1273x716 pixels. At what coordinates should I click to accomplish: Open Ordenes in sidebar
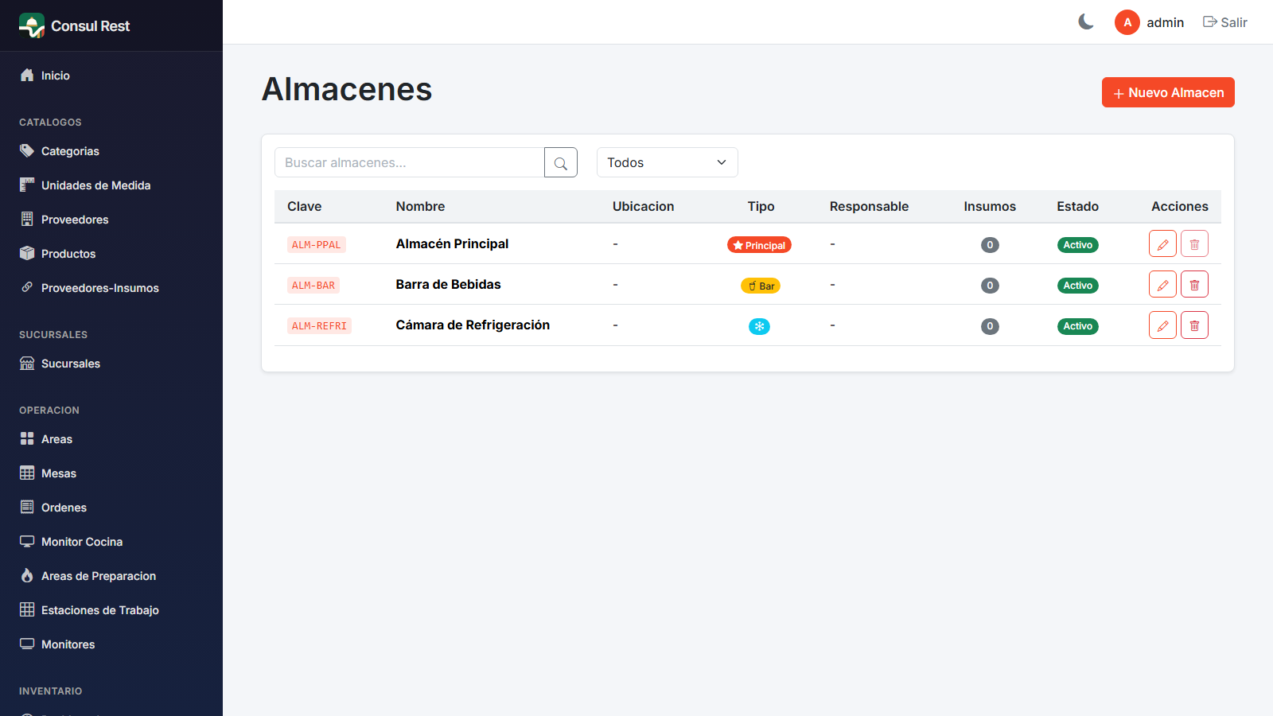(111, 508)
